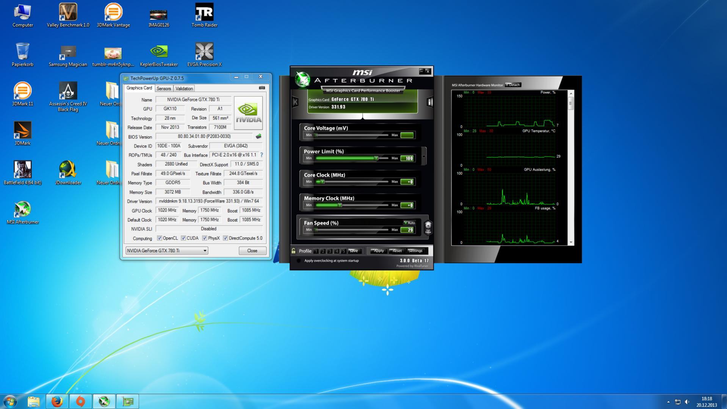Open the Samsung Magician shortcut
The image size is (727, 409).
tap(68, 55)
